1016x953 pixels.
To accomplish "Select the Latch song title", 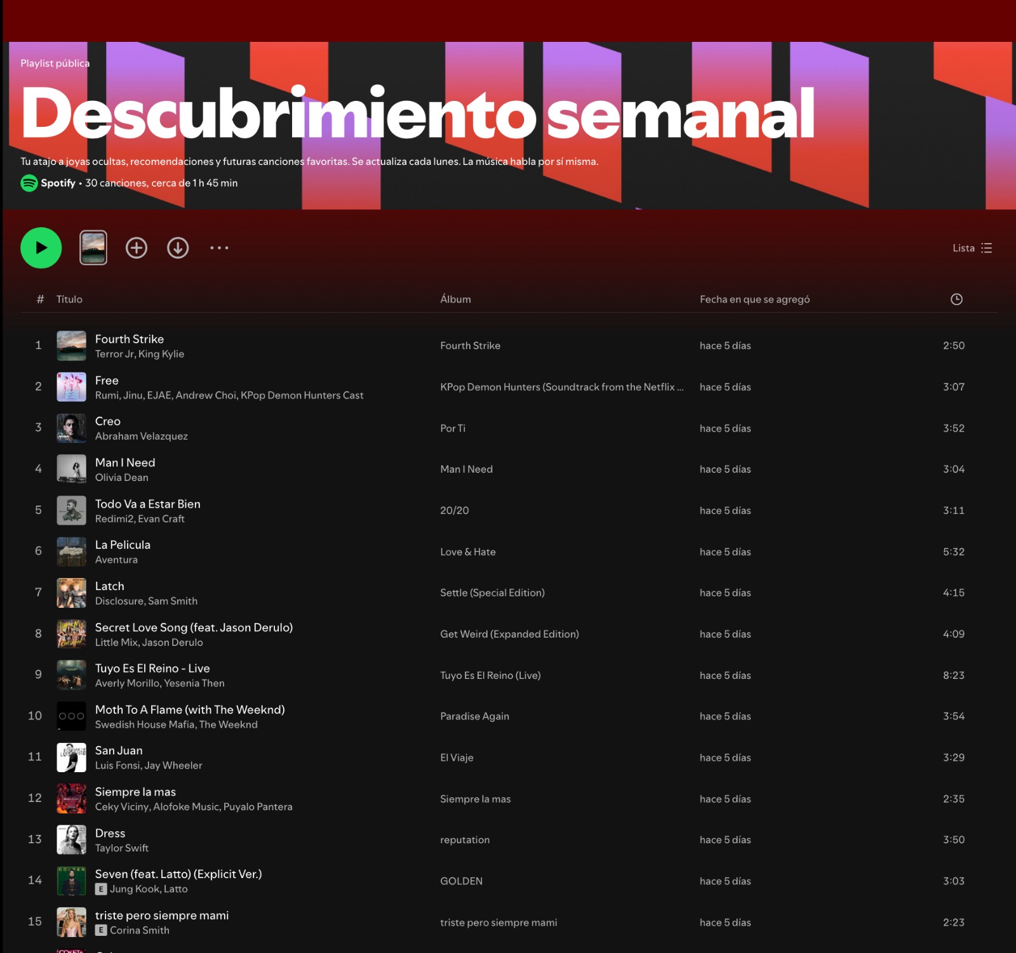I will [x=110, y=586].
